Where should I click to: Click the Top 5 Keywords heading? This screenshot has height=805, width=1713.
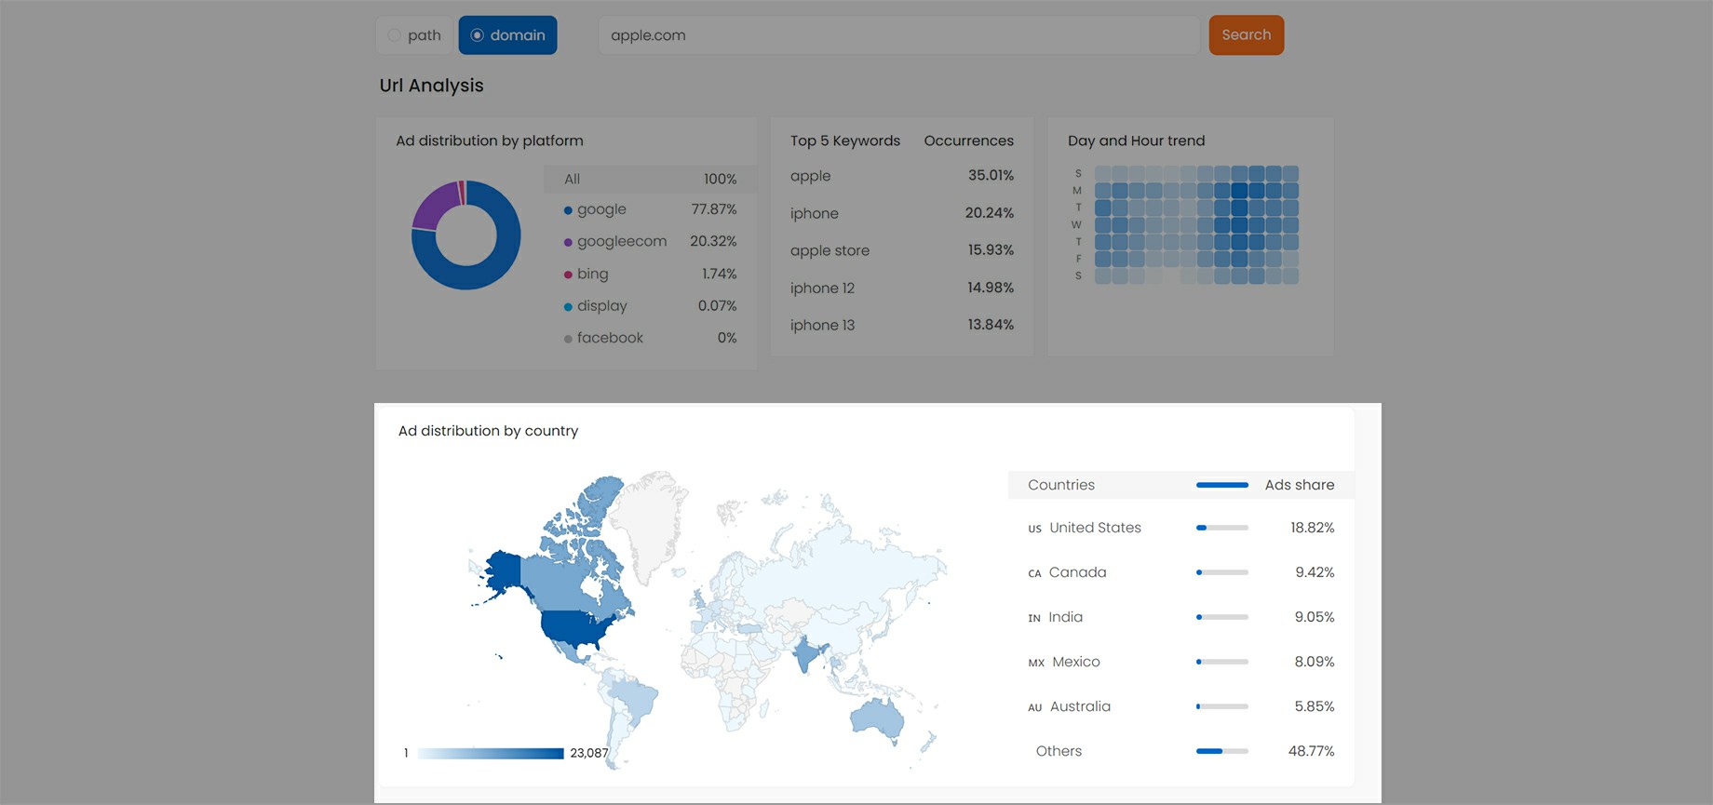845,141
